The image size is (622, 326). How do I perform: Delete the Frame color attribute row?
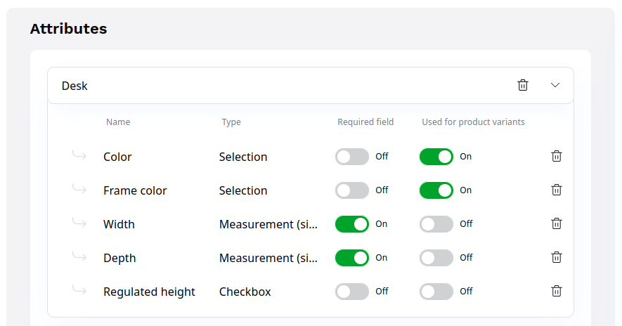click(x=557, y=190)
